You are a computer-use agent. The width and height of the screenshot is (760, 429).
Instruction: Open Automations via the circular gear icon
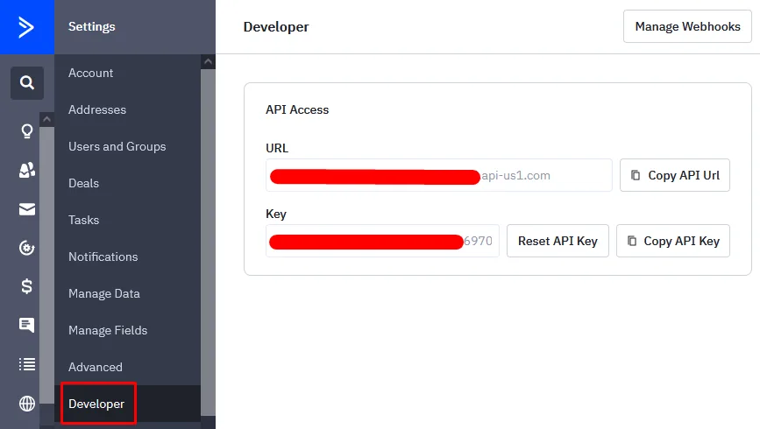[27, 248]
